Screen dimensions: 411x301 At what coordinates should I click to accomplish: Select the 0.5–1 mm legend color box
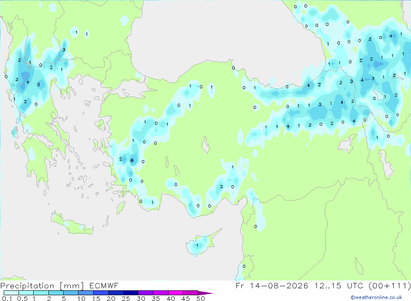tap(26, 293)
